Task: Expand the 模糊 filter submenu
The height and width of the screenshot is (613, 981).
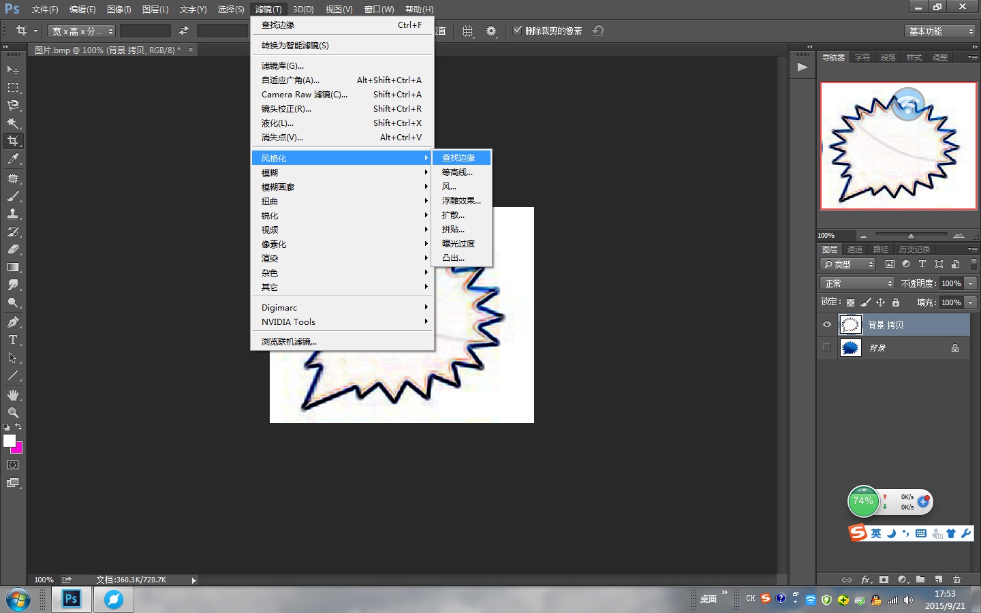Action: (x=343, y=172)
